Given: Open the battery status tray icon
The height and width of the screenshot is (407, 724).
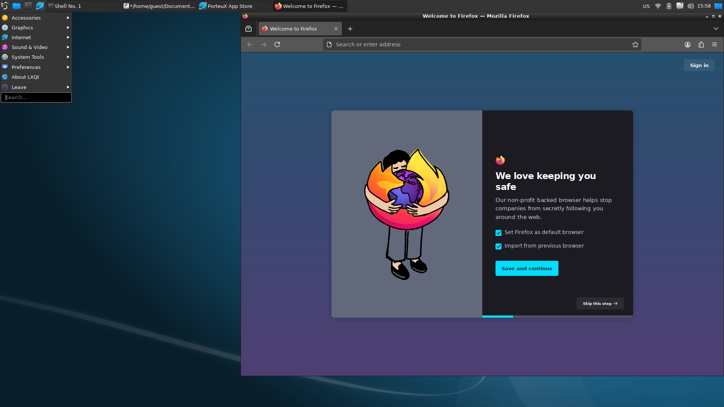Looking at the screenshot, I should (x=669, y=6).
